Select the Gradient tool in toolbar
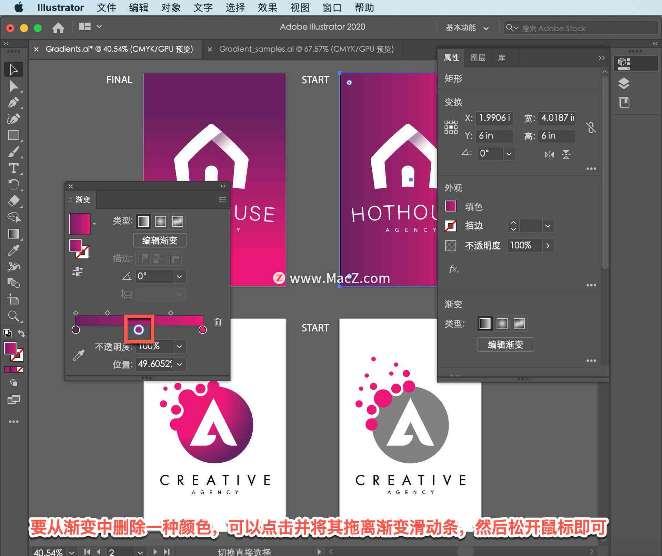 point(14,234)
